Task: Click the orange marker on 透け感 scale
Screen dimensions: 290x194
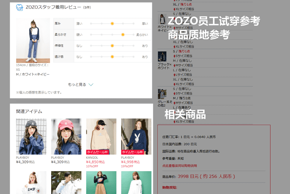Action: tap(112, 57)
